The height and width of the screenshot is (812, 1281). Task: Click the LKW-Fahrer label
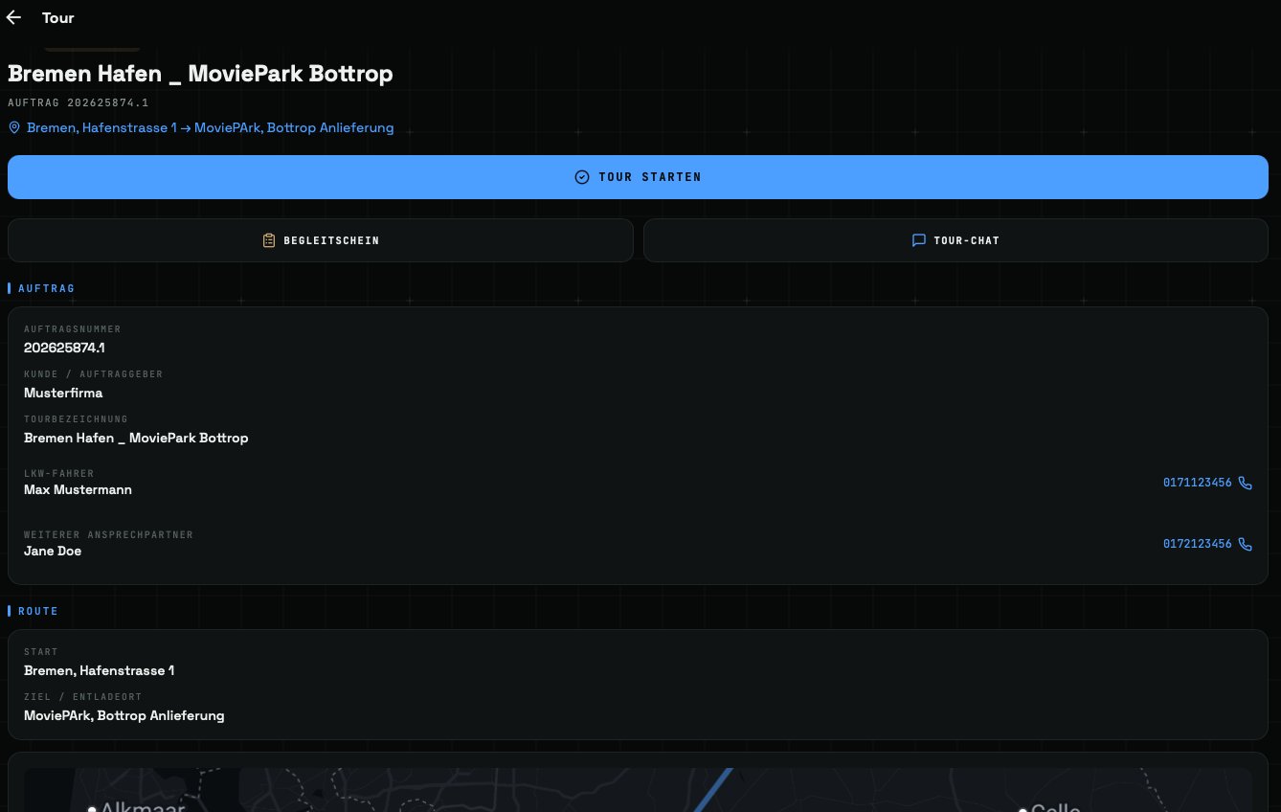pos(59,474)
